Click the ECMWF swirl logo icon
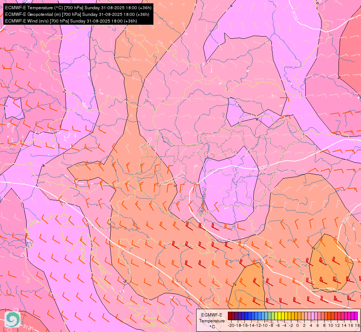Viewport: 361px width, 332px height. [x=13, y=319]
